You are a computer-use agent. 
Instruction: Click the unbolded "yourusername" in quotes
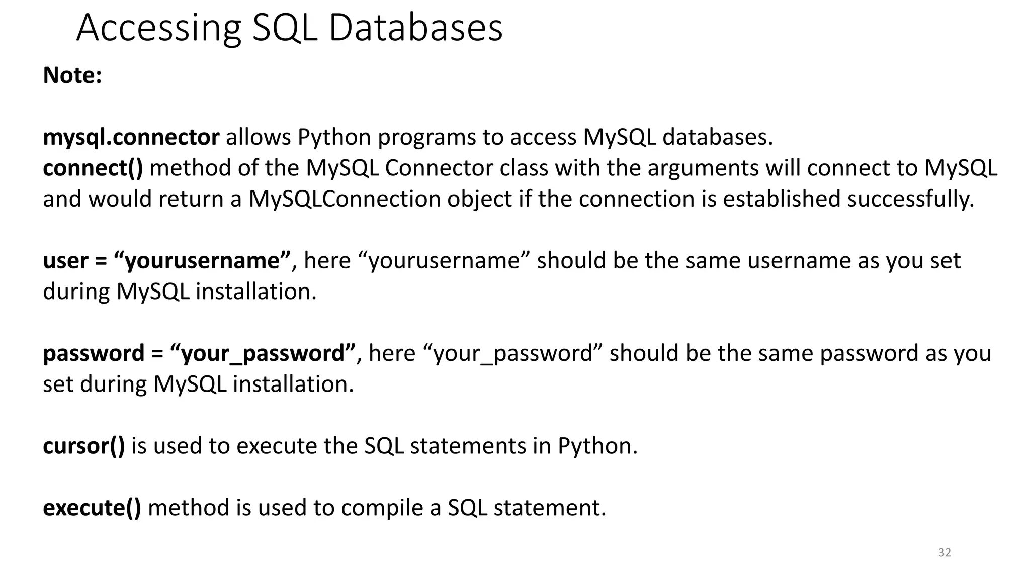[x=444, y=261]
